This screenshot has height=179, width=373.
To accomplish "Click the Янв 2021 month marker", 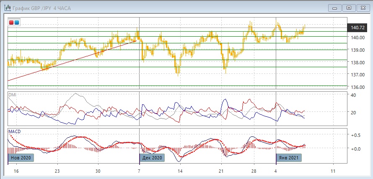I will point(289,158).
